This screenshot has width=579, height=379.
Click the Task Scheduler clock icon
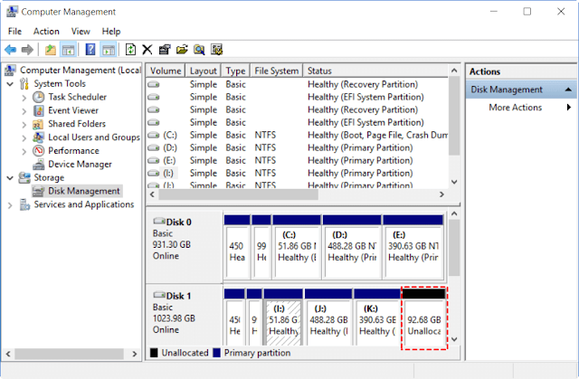click(x=38, y=97)
